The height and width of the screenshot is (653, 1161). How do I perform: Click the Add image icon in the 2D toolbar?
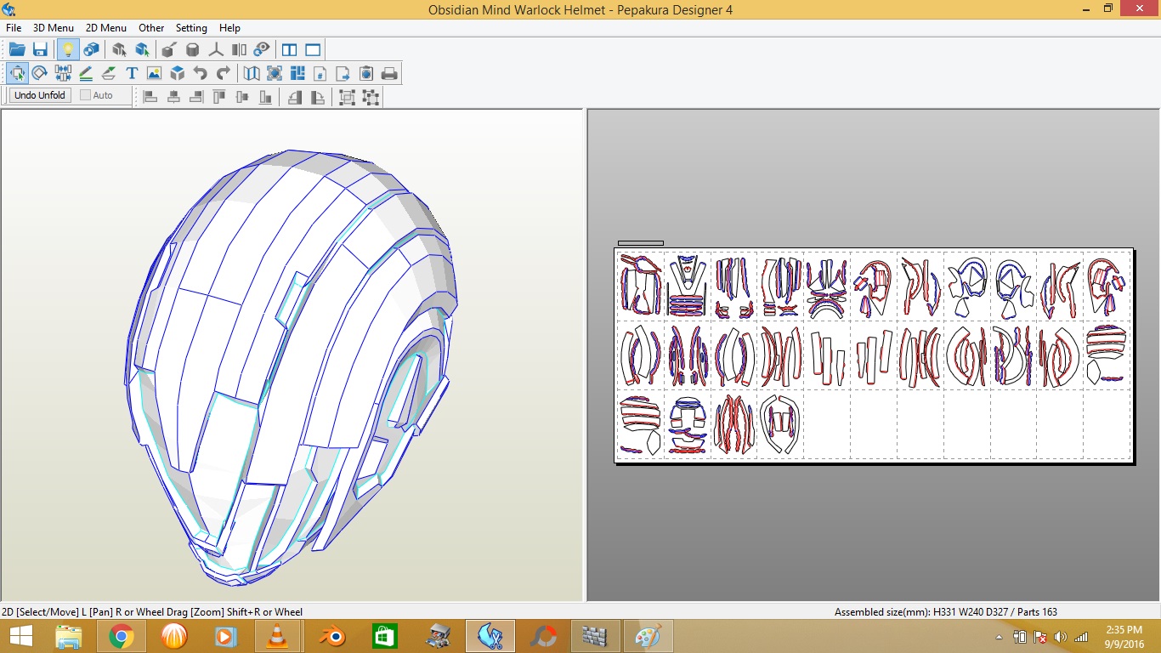pos(154,73)
